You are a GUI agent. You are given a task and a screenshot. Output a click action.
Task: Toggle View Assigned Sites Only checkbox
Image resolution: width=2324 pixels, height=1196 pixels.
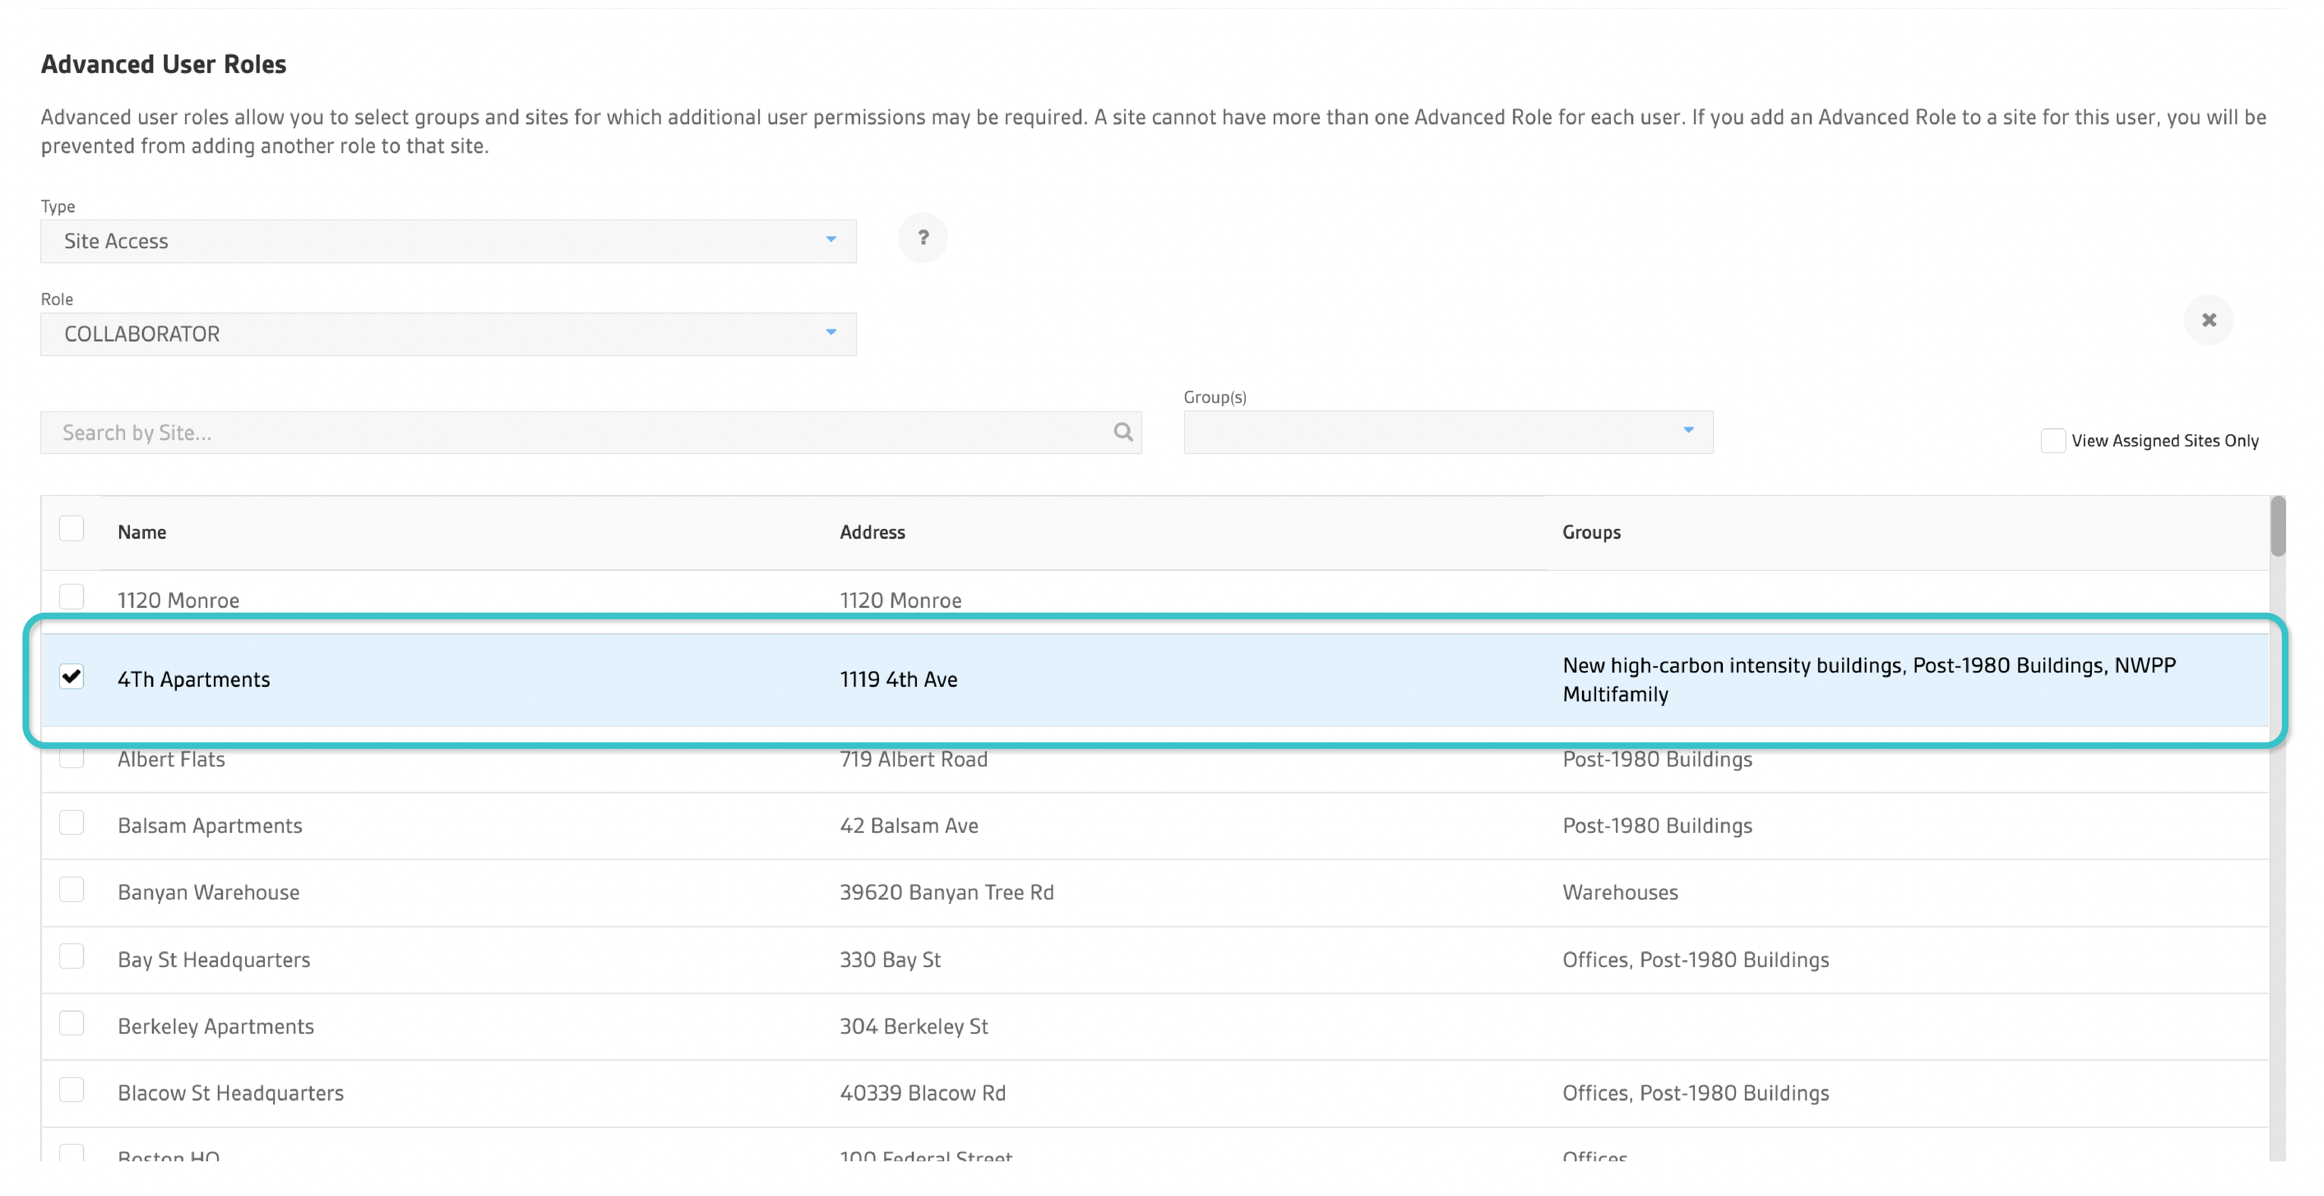coord(2052,441)
